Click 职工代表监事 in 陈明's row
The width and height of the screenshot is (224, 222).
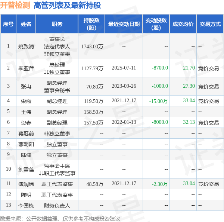coord(57,195)
